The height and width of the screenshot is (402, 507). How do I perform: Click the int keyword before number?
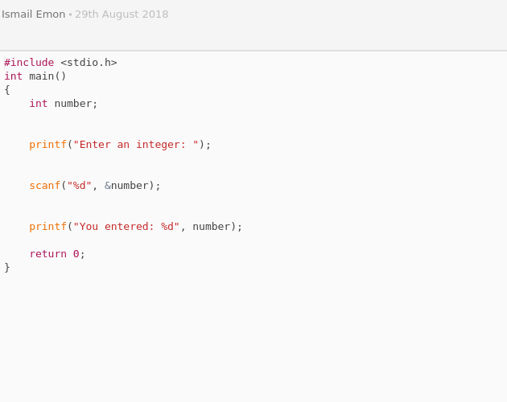[x=39, y=104]
